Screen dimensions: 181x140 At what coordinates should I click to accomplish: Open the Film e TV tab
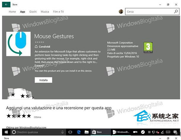pyautogui.click(x=59, y=11)
